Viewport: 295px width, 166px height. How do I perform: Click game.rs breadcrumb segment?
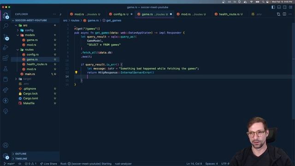point(93,20)
